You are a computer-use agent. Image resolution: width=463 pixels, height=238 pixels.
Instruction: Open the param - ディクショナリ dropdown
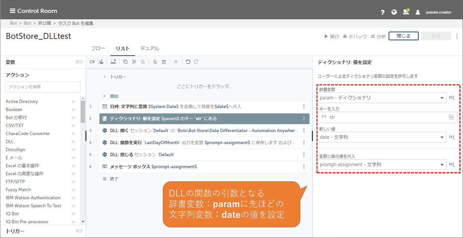[x=382, y=98]
